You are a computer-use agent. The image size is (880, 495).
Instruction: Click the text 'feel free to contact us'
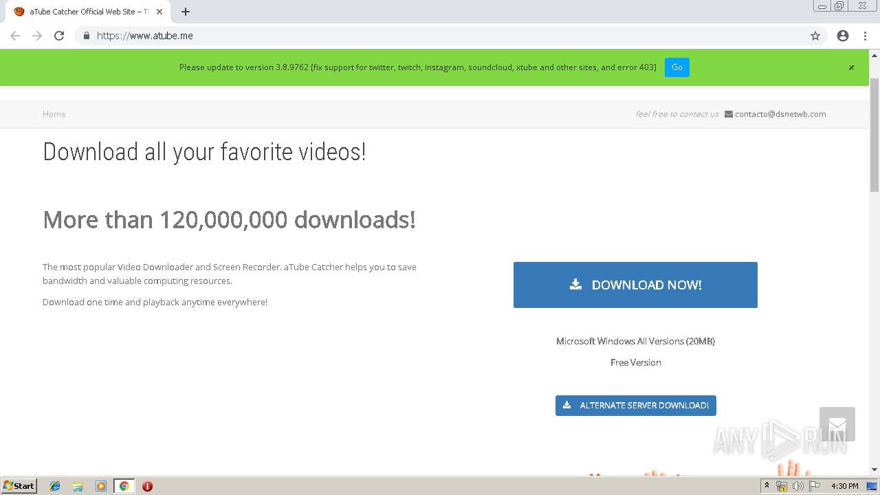[x=677, y=114]
